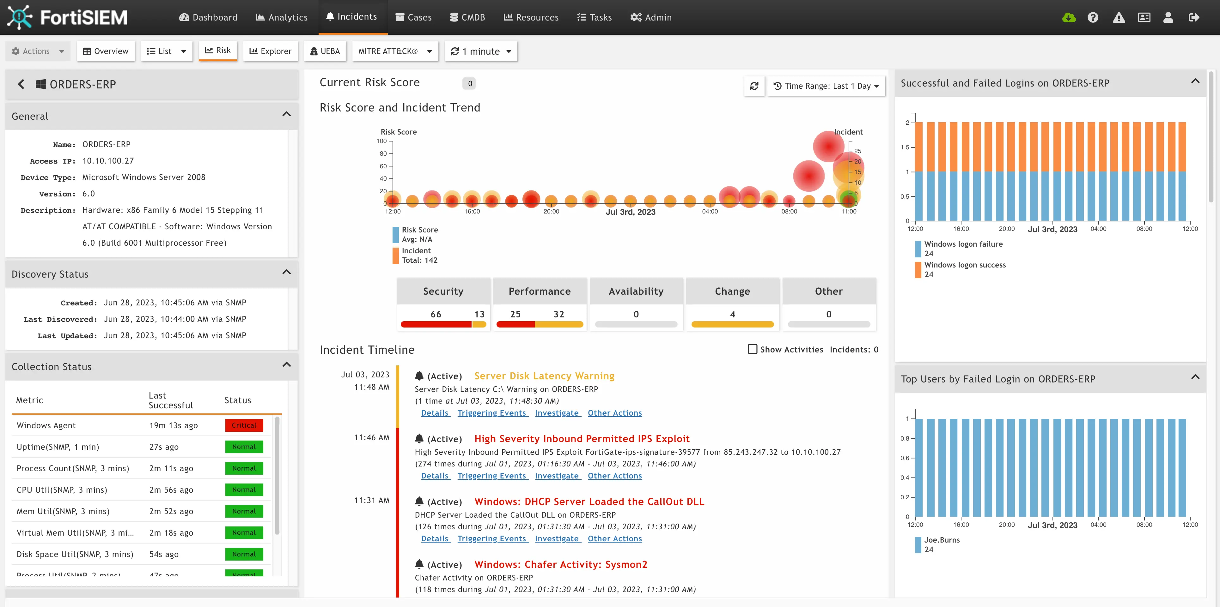1220x607 pixels.
Task: Go back with arrow beside ORDERS-ERP
Action: point(21,84)
